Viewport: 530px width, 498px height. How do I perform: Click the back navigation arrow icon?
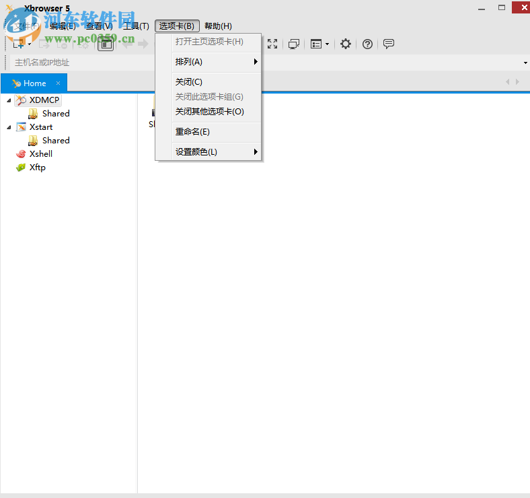click(127, 44)
